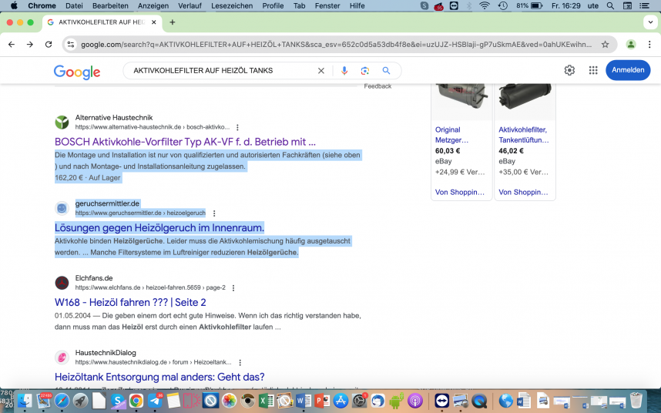Bookmark this page with star icon
Screen dimensions: 661x413
point(606,45)
